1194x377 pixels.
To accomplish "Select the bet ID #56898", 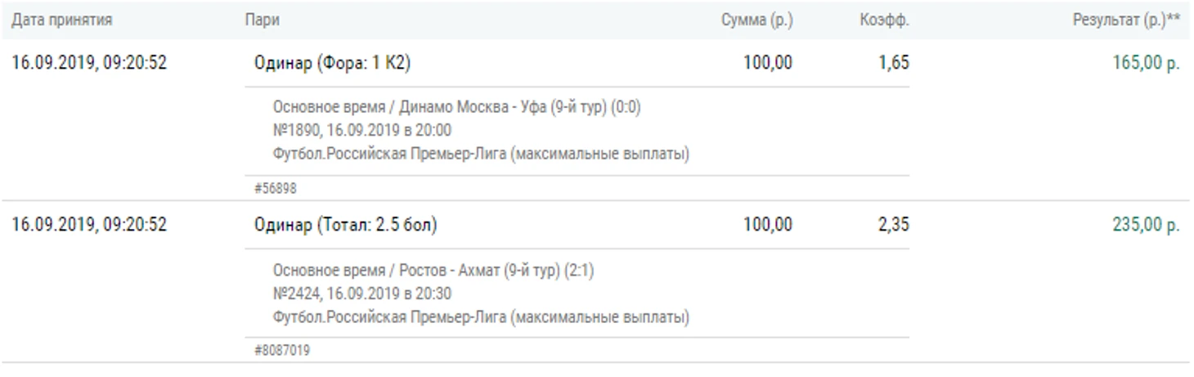I will click(x=276, y=188).
